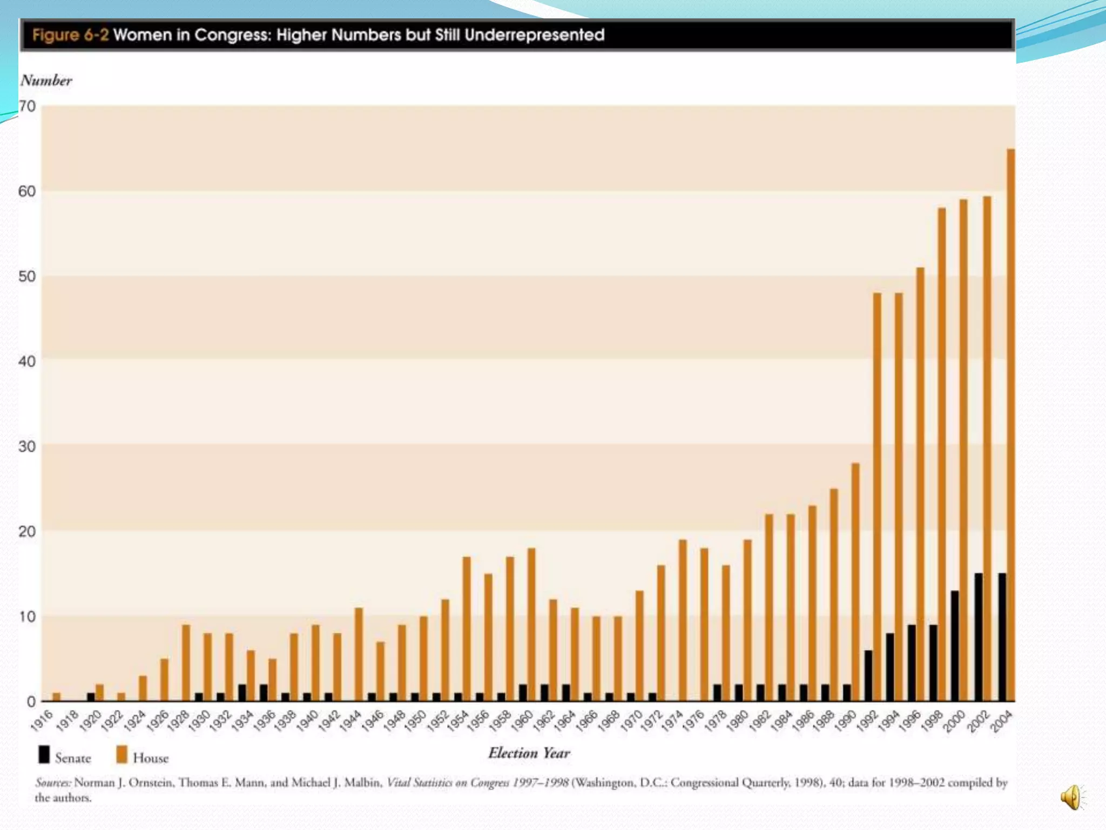Viewport: 1106px width, 830px height.
Task: Click the 70 value on y-axis
Action: coord(28,106)
